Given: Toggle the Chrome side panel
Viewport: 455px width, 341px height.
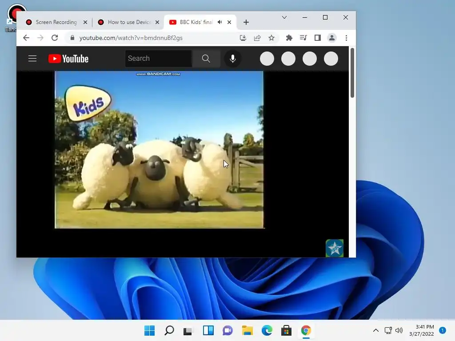Looking at the screenshot, I should 317,38.
